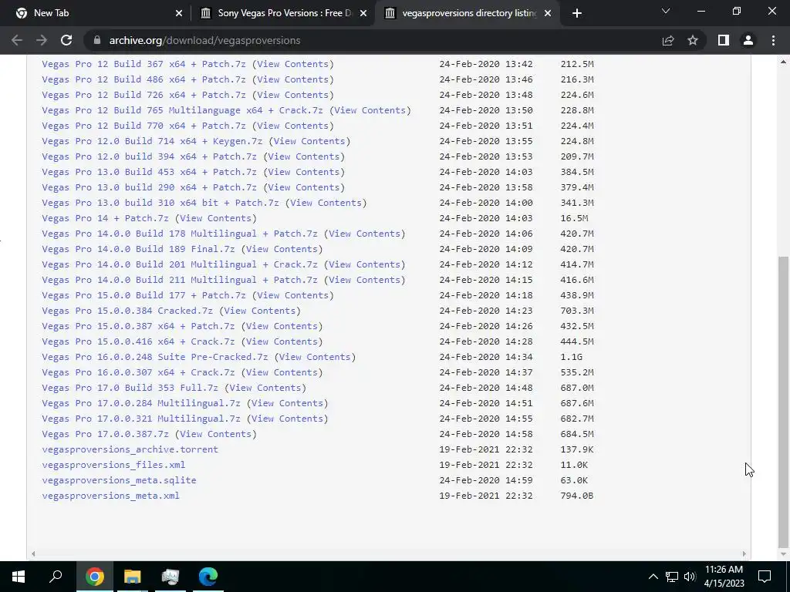
Task: Open vegasproversions_meta.xml link
Action: click(x=110, y=496)
